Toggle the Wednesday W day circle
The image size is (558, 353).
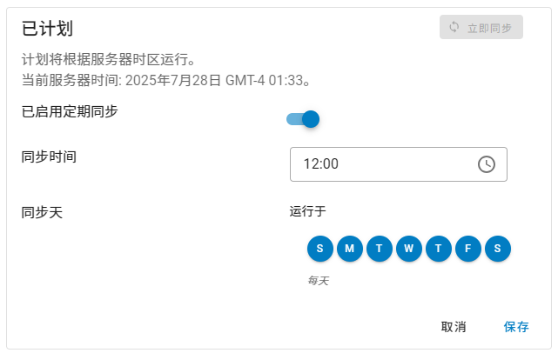pyautogui.click(x=409, y=249)
